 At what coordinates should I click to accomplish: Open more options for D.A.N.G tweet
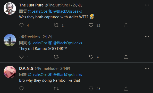tap(147, 69)
